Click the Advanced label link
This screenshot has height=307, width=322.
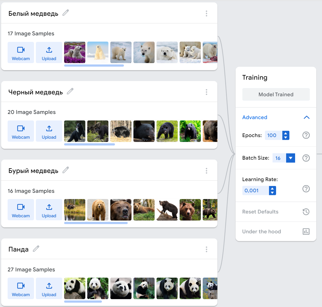[x=255, y=117]
